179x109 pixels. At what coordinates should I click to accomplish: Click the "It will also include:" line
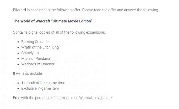point(27,74)
